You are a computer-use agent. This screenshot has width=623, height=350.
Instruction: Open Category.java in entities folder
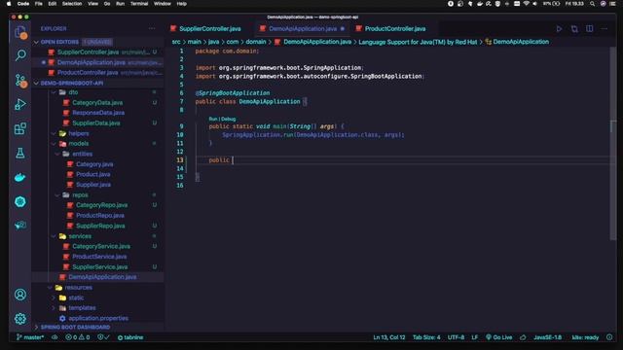pos(94,164)
